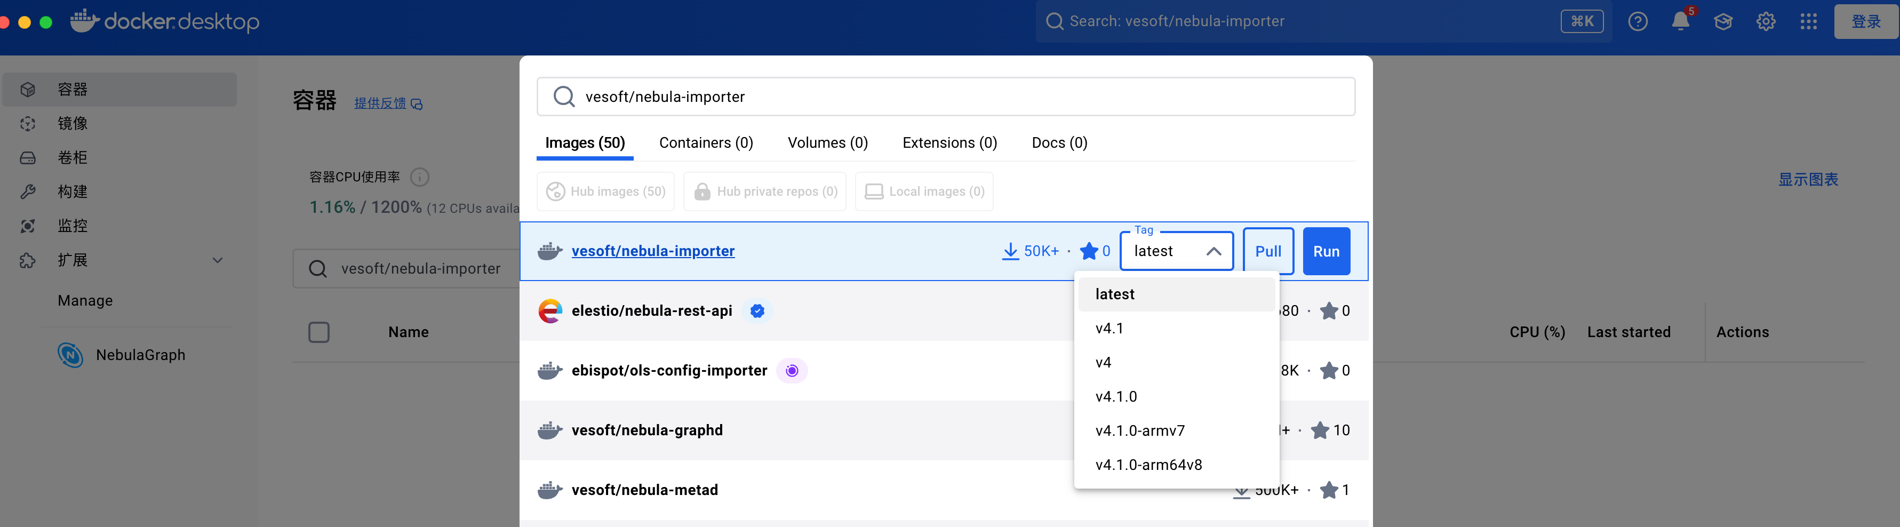Click the Last started column header
1900x527 pixels.
pos(1628,332)
